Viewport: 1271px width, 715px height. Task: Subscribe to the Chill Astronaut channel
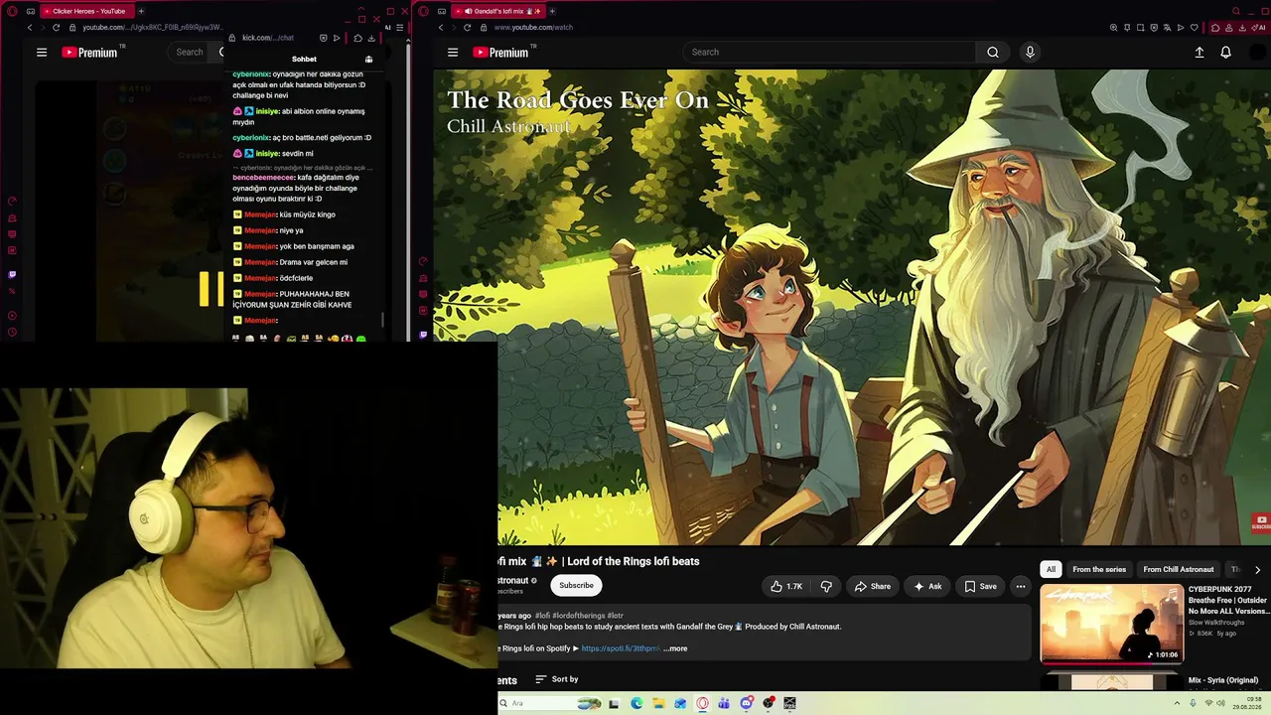(x=576, y=586)
